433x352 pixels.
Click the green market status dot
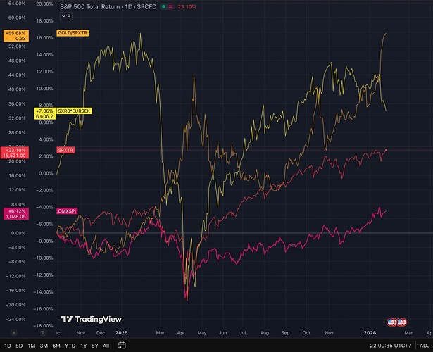click(x=164, y=6)
